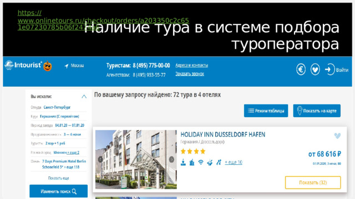The height and width of the screenshot is (199, 355).
Task: Open the Holiday Inn Dusseldorf Hafen photo
Action: click(x=136, y=159)
